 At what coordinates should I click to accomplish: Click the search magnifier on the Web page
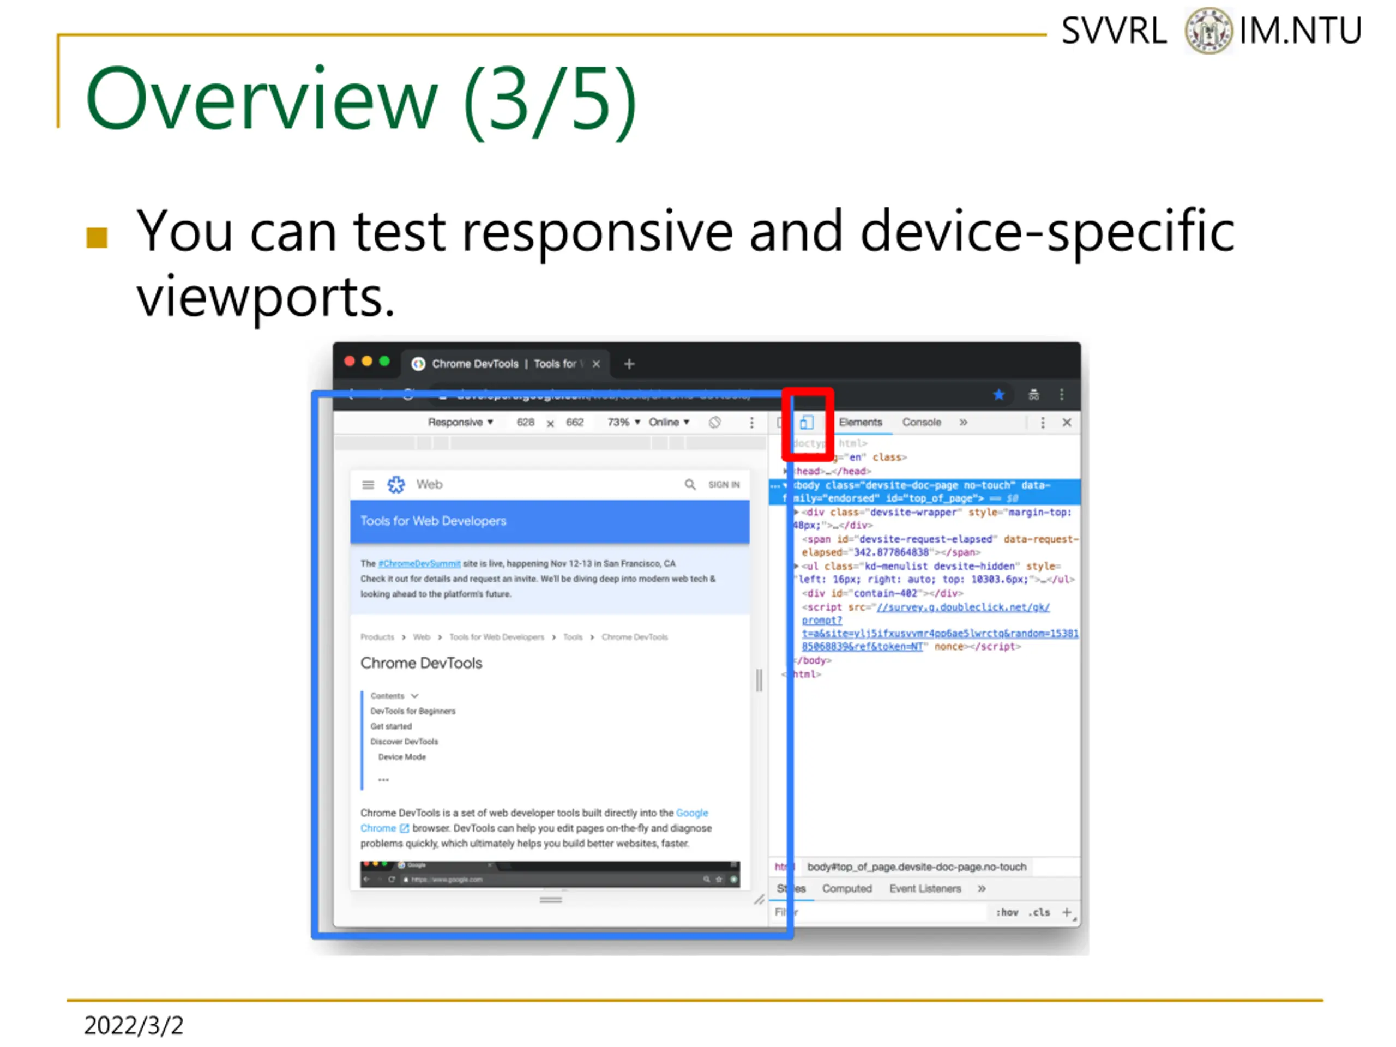tap(690, 484)
